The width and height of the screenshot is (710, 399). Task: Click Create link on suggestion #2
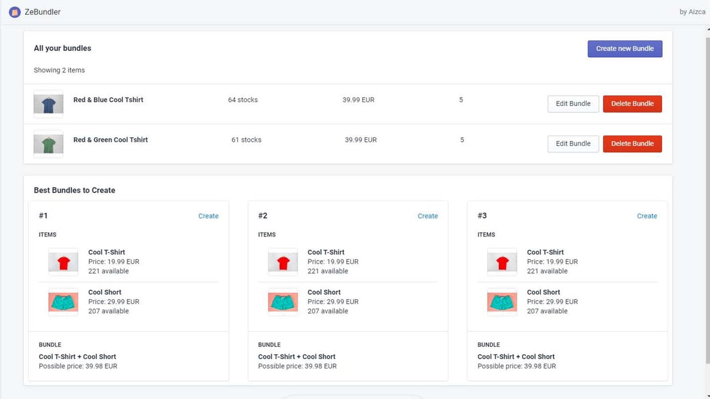click(x=428, y=216)
